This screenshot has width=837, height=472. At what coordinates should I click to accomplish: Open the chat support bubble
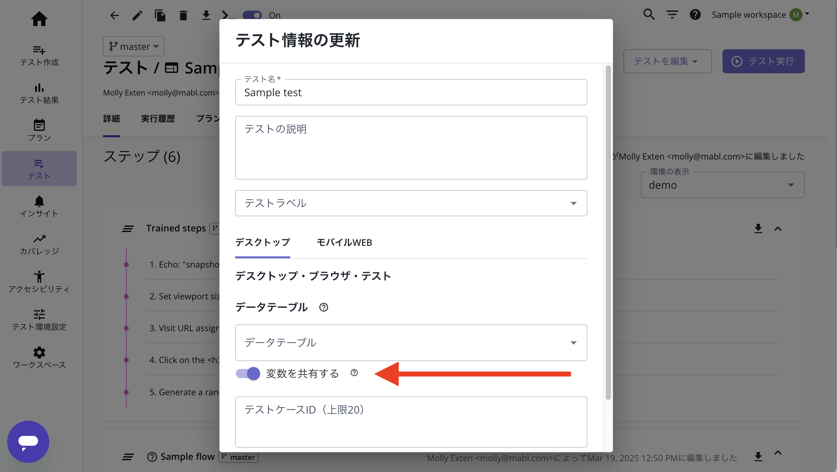click(x=29, y=441)
